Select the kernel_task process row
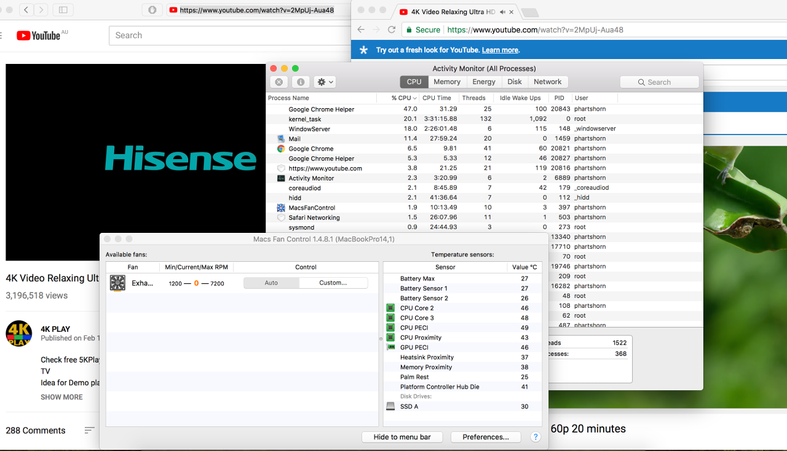 pyautogui.click(x=484, y=119)
